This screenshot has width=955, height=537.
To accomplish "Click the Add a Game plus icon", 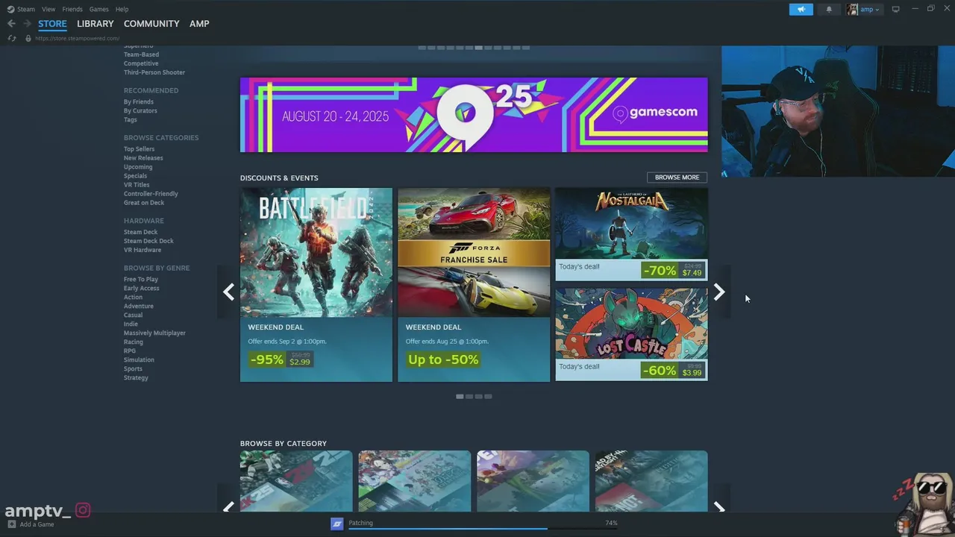I will (11, 524).
